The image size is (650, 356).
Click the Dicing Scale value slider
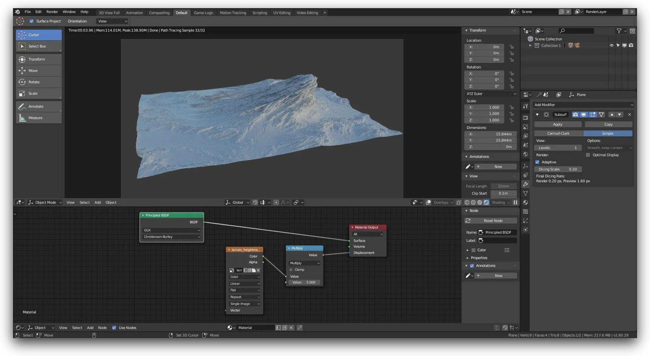pyautogui.click(x=557, y=169)
